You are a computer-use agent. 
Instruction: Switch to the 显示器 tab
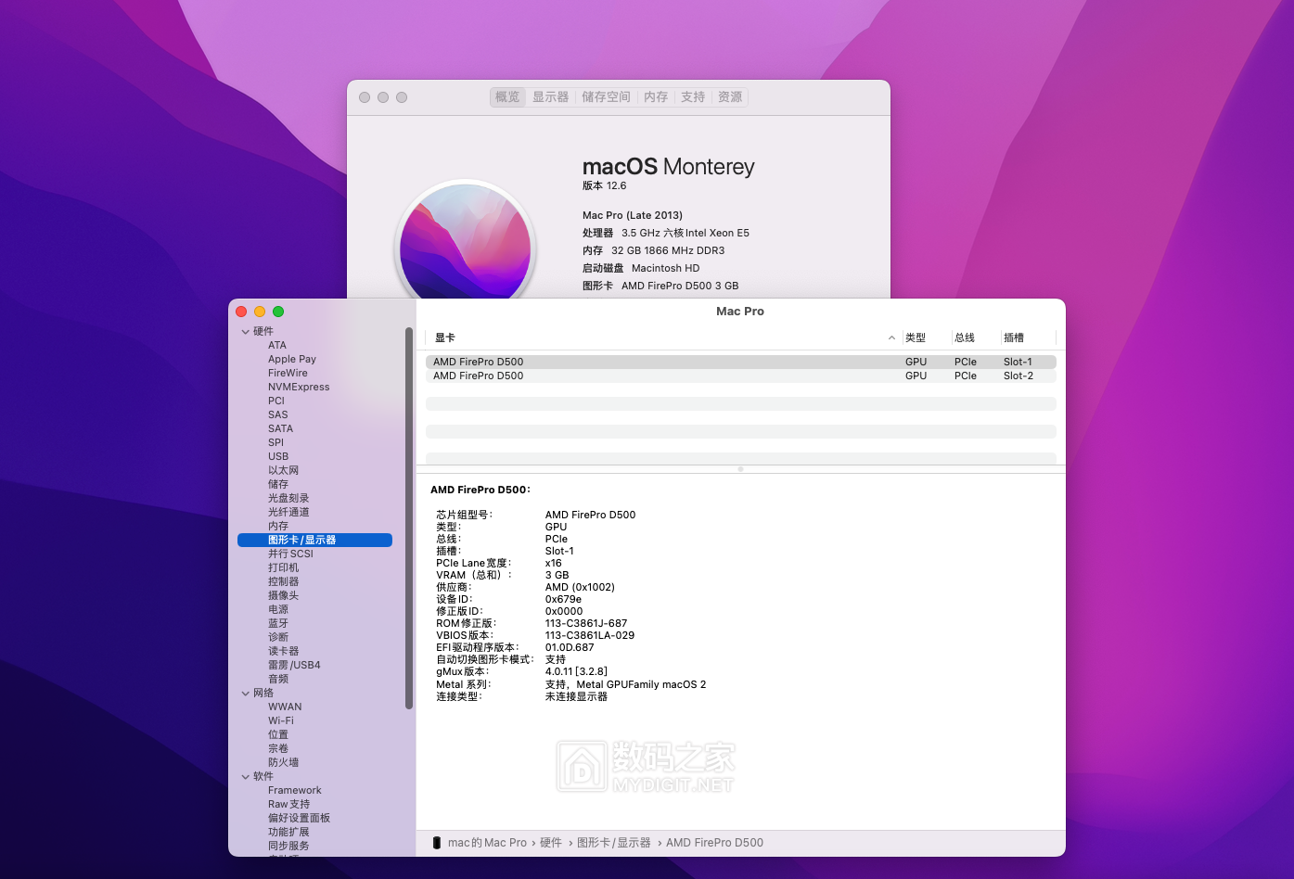[x=550, y=96]
